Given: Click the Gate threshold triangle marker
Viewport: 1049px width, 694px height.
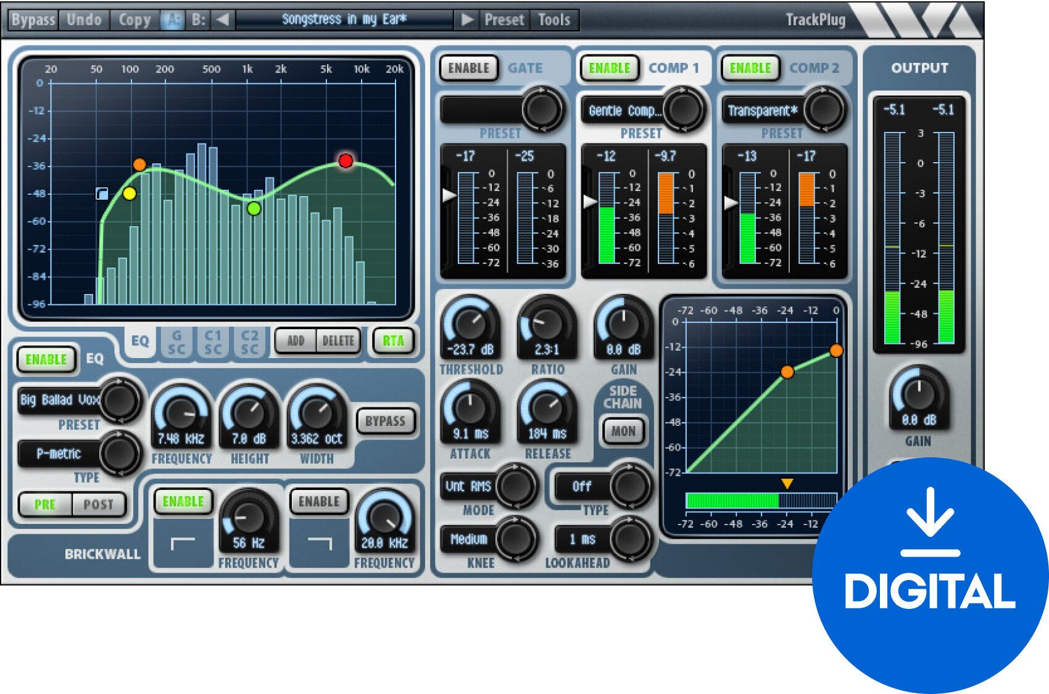Looking at the screenshot, I should tap(450, 195).
